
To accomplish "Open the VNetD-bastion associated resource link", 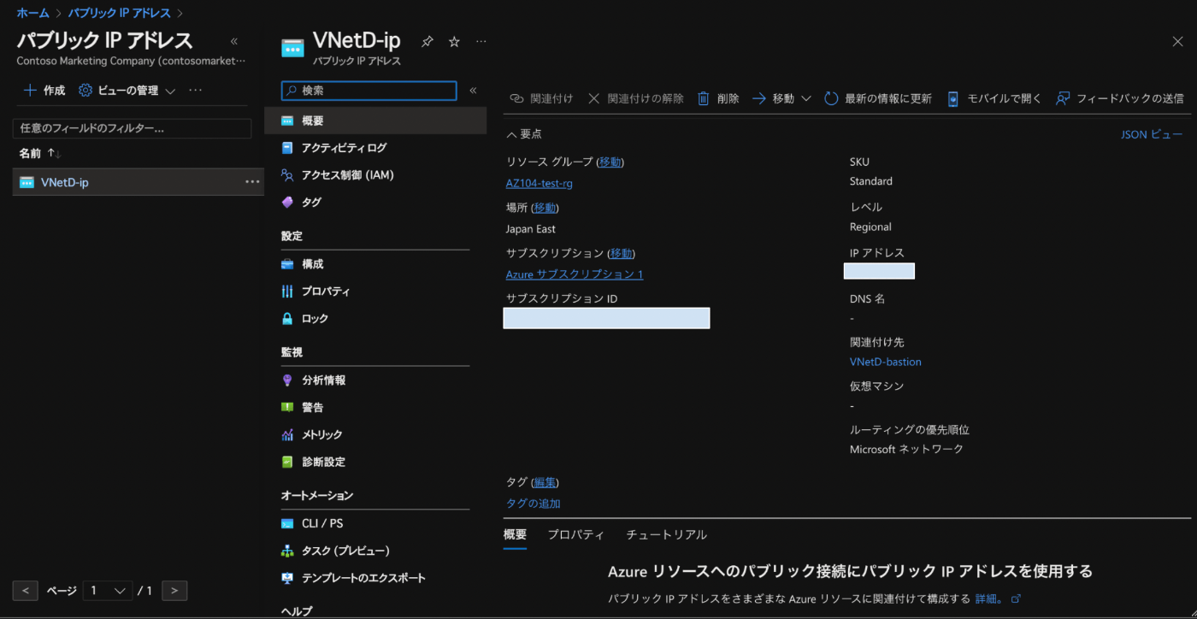I will (x=886, y=362).
